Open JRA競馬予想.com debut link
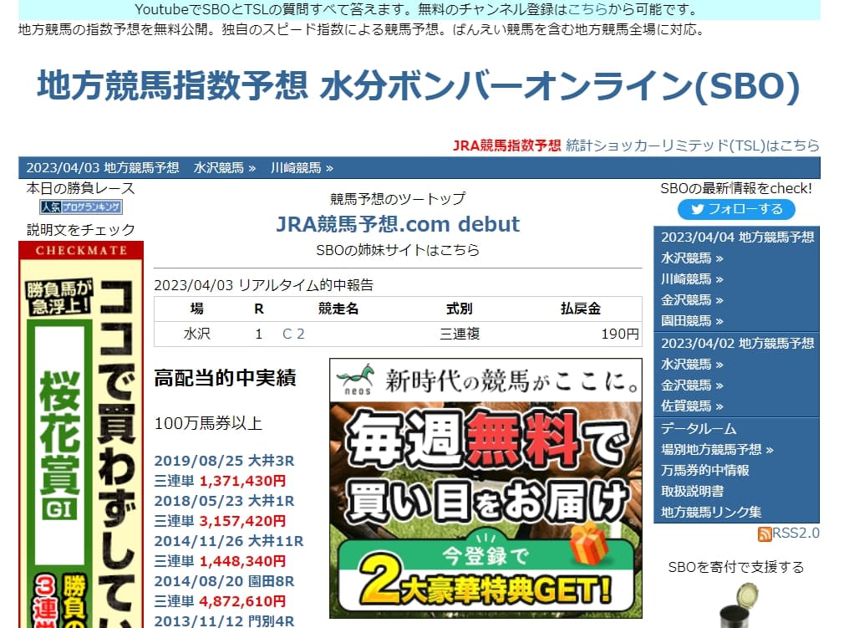849x628 pixels. coord(398,224)
